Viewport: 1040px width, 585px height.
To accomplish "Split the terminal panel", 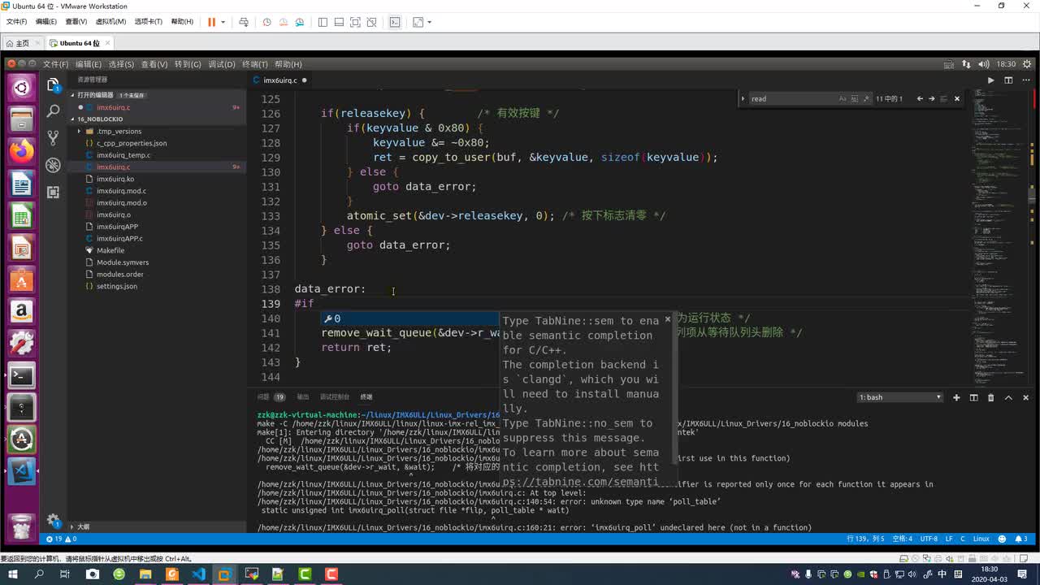I will coord(973,397).
